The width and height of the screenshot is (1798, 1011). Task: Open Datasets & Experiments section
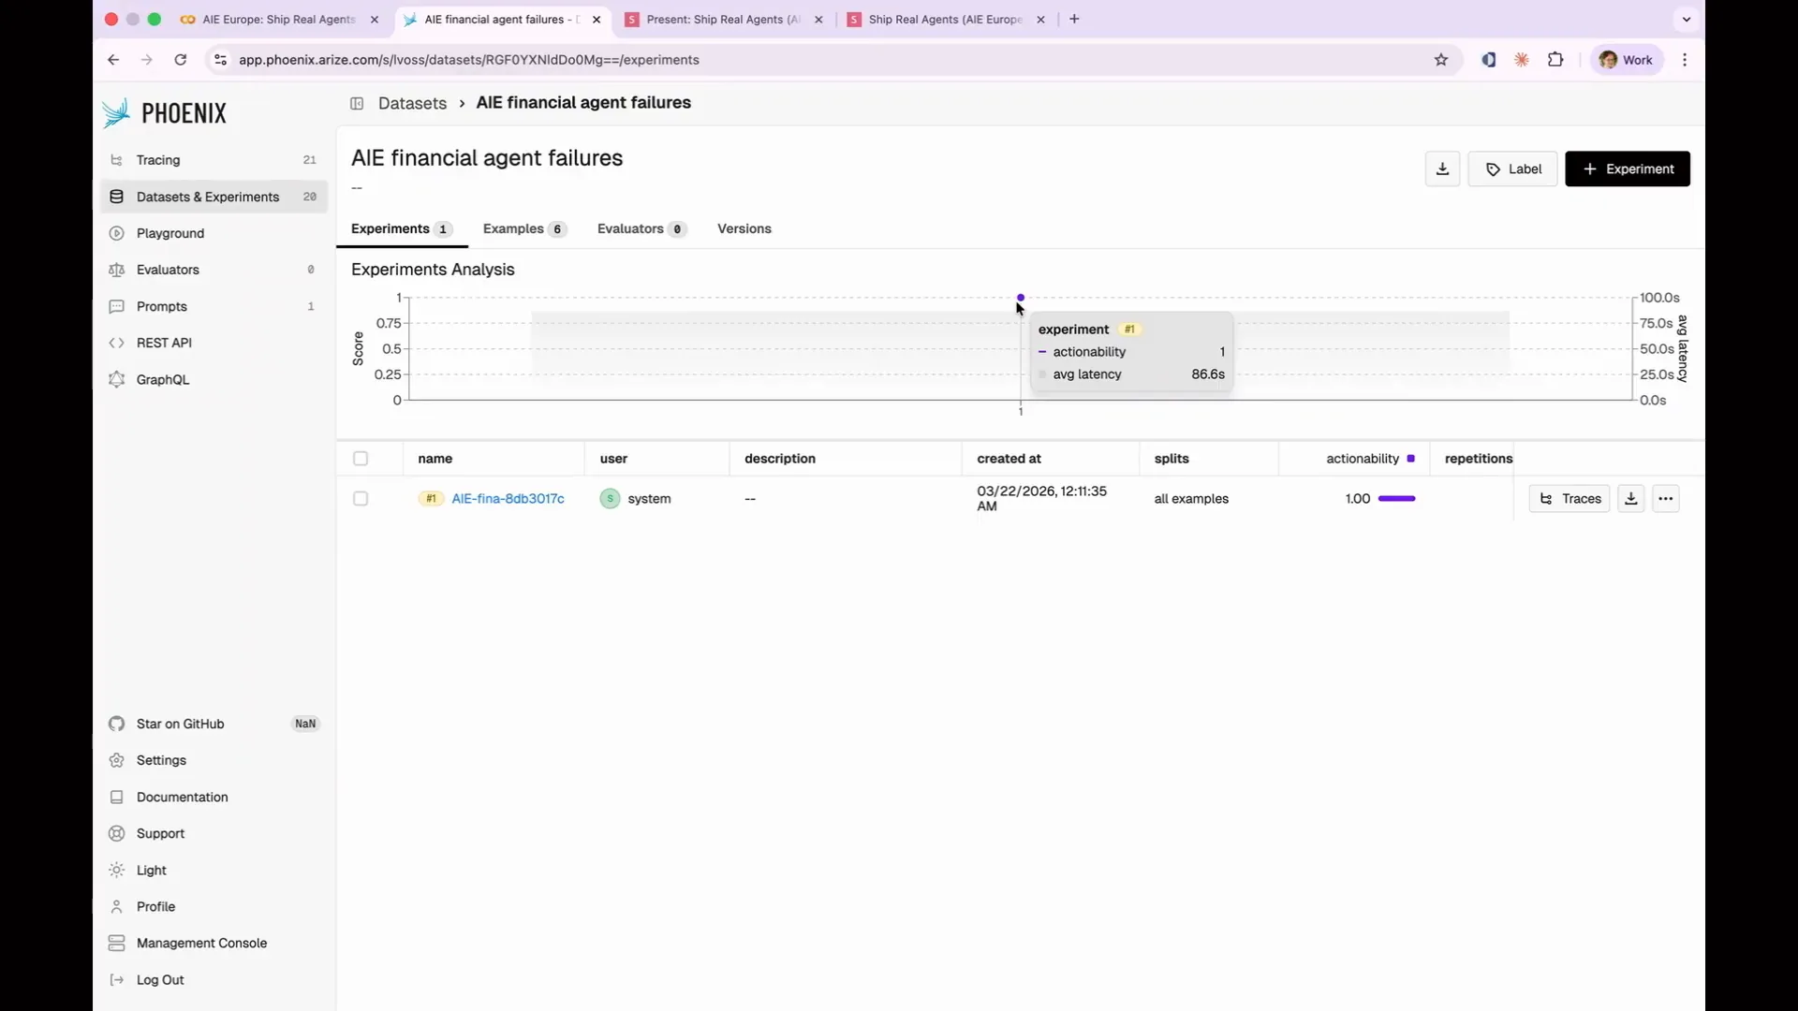[x=214, y=197]
